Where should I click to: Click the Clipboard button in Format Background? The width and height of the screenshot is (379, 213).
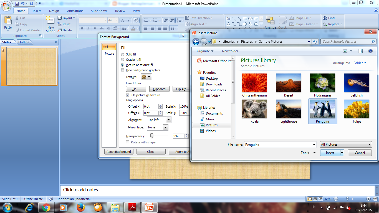click(159, 89)
